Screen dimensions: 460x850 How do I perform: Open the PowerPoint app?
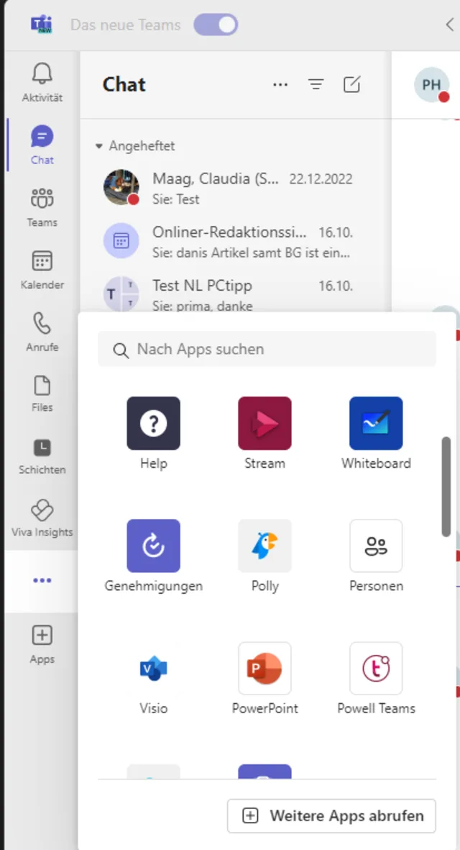click(264, 677)
